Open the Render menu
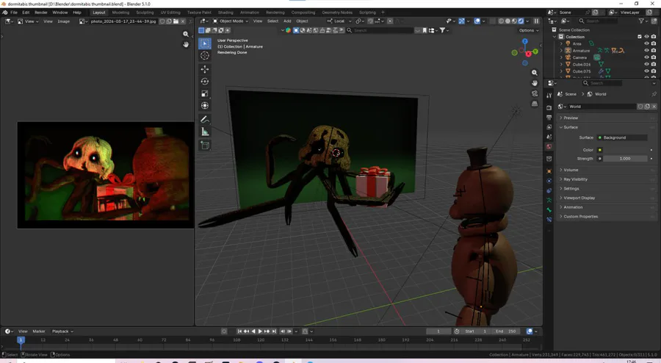 click(41, 12)
